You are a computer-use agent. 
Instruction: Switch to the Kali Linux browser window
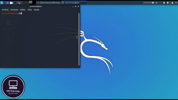[x=49, y=2]
